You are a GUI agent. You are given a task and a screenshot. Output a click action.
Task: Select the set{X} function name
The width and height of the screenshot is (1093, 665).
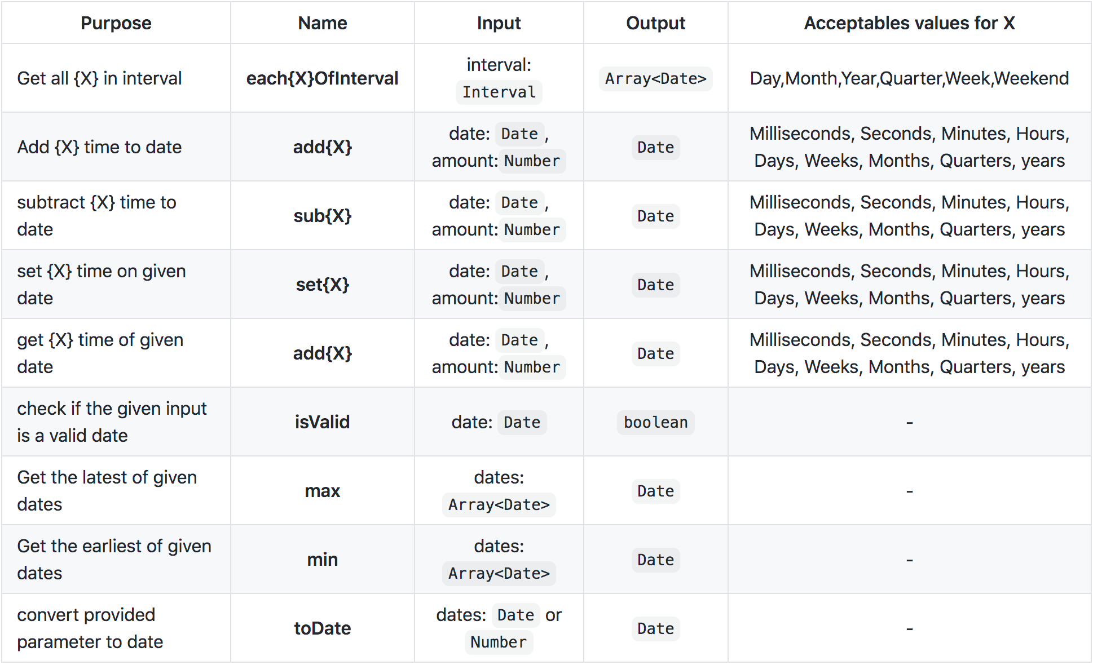pyautogui.click(x=322, y=285)
